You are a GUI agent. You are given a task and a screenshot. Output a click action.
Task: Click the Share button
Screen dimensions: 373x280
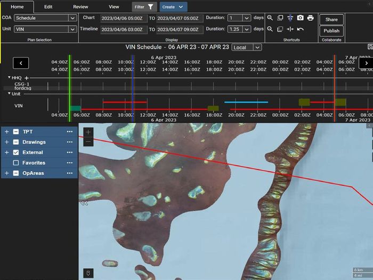(331, 20)
